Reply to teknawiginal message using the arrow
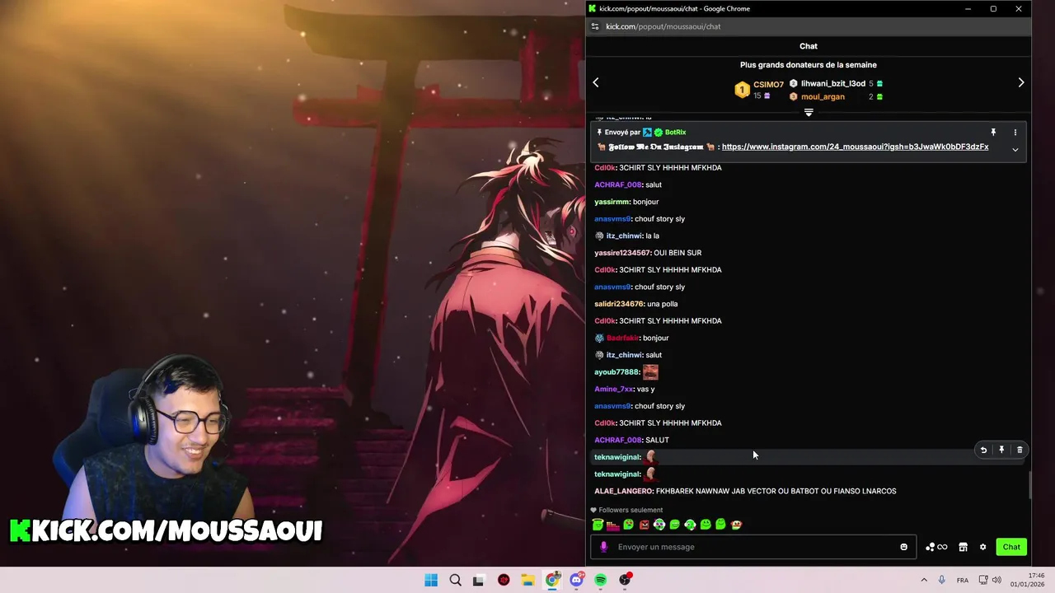The image size is (1055, 593). 983,450
